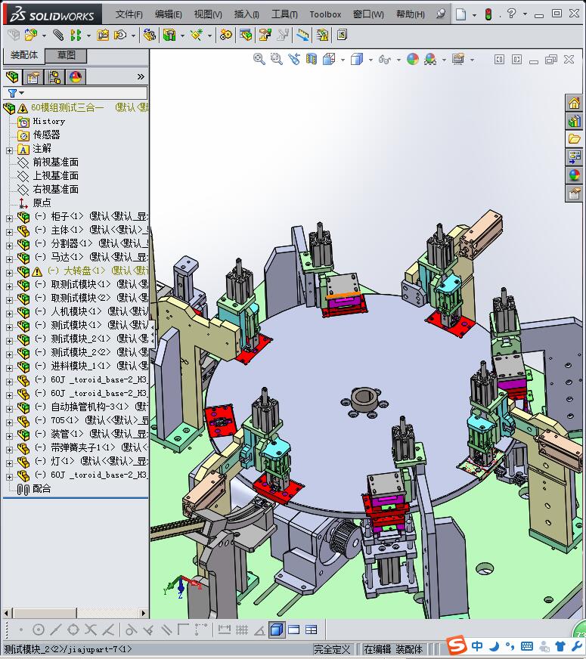Click the Zoom to Area icon
The image size is (586, 659).
276,59
